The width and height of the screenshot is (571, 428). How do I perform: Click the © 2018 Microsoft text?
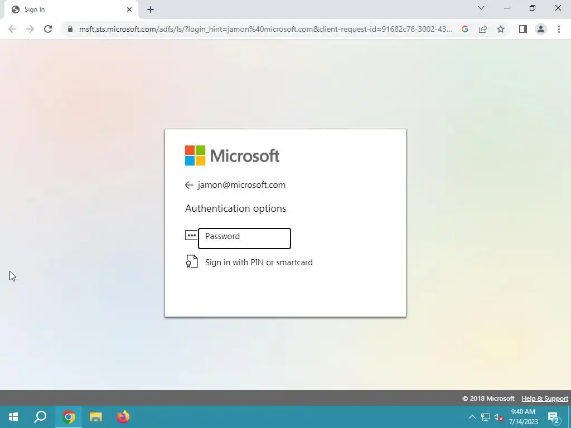[488, 398]
